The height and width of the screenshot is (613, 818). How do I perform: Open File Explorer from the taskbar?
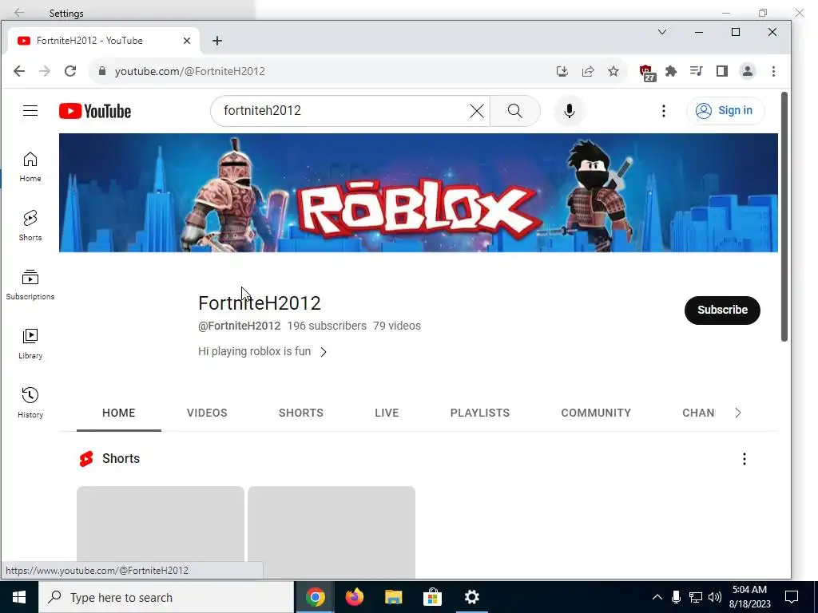click(x=393, y=597)
